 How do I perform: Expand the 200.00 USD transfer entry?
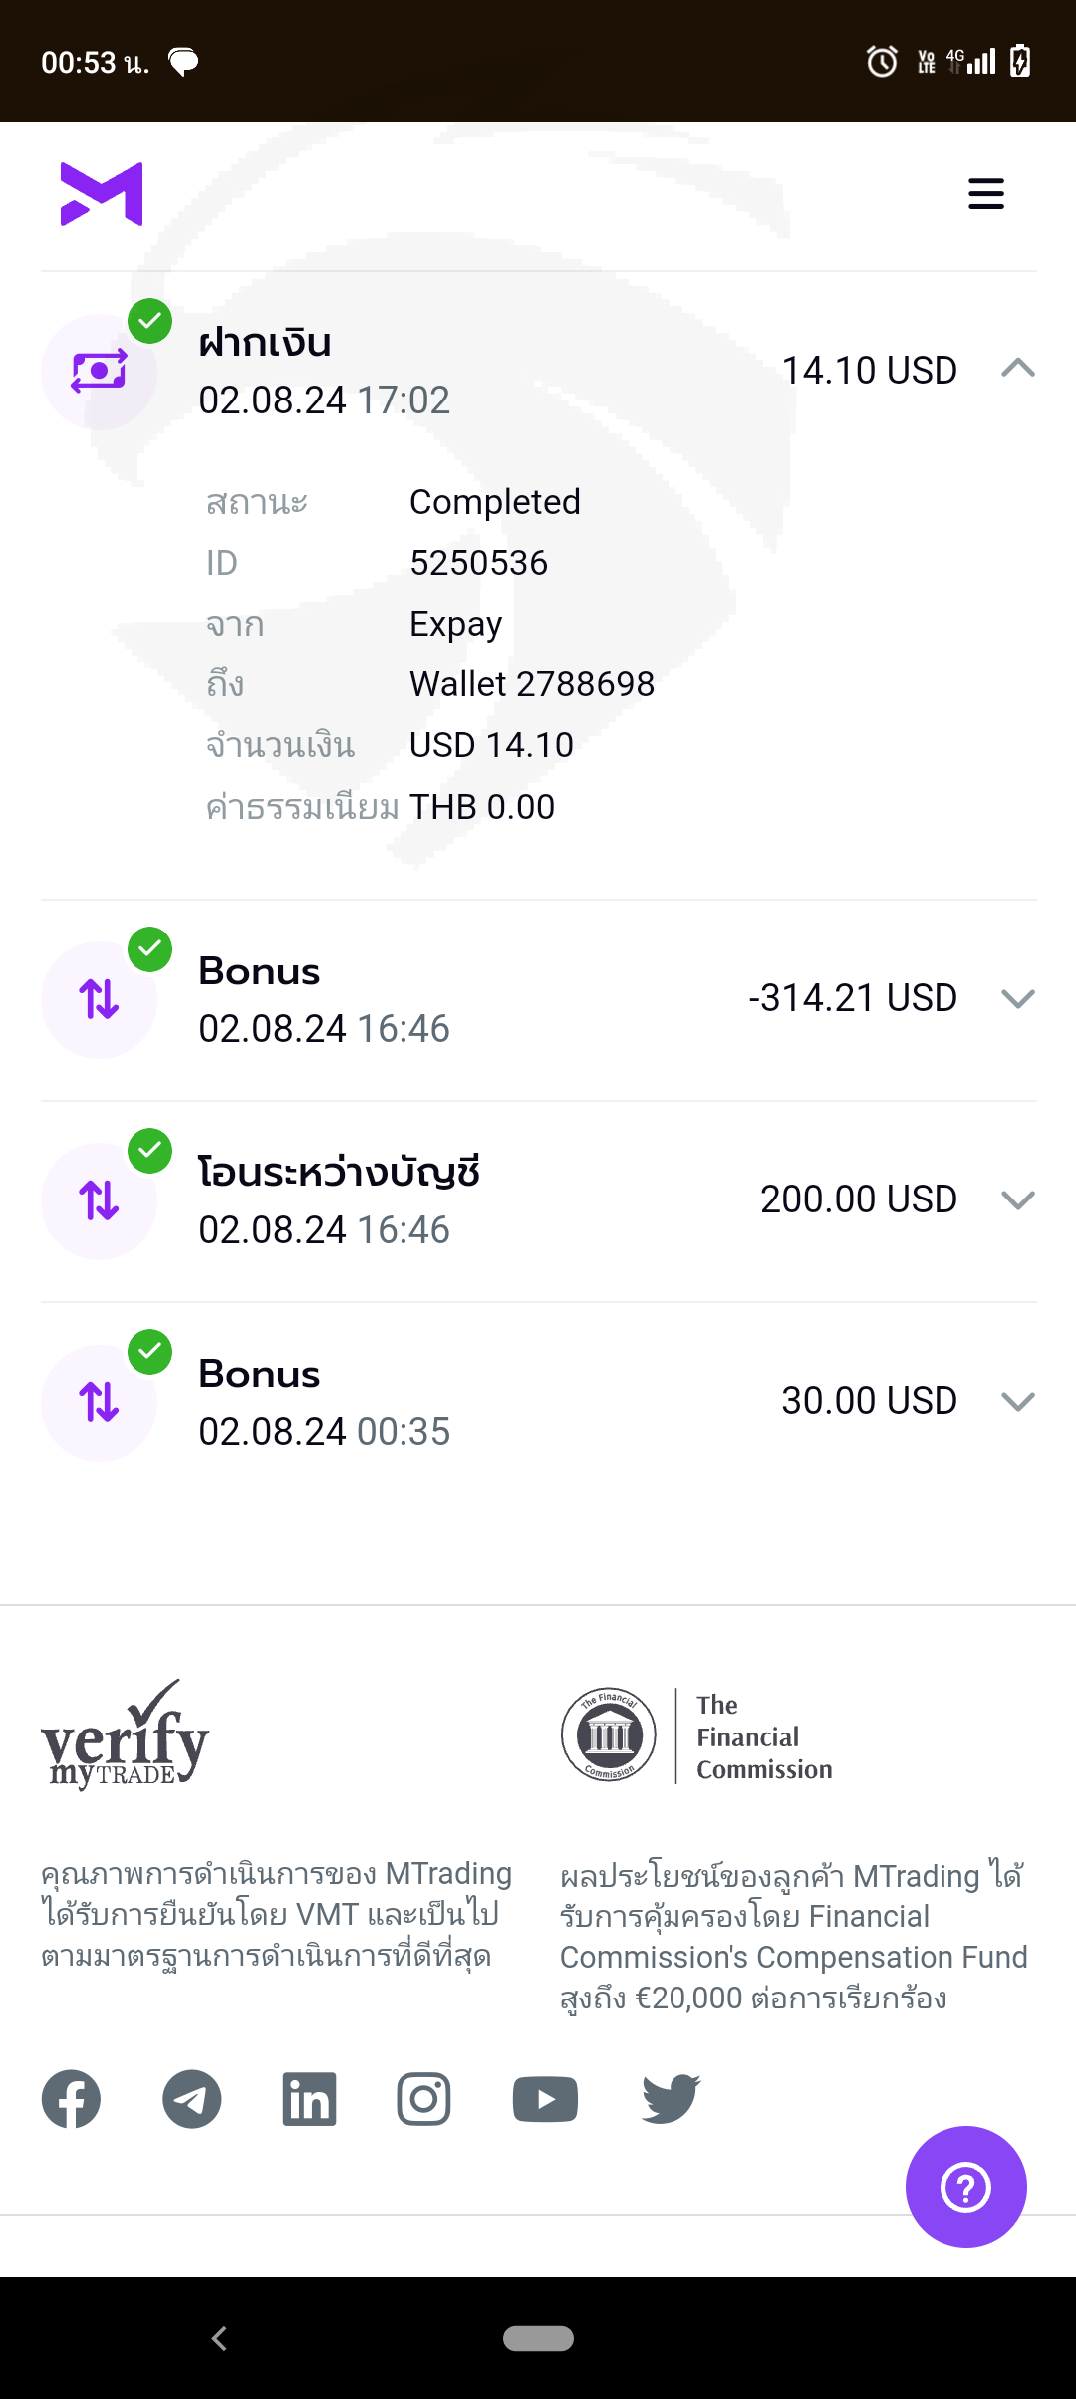[x=1017, y=1199]
